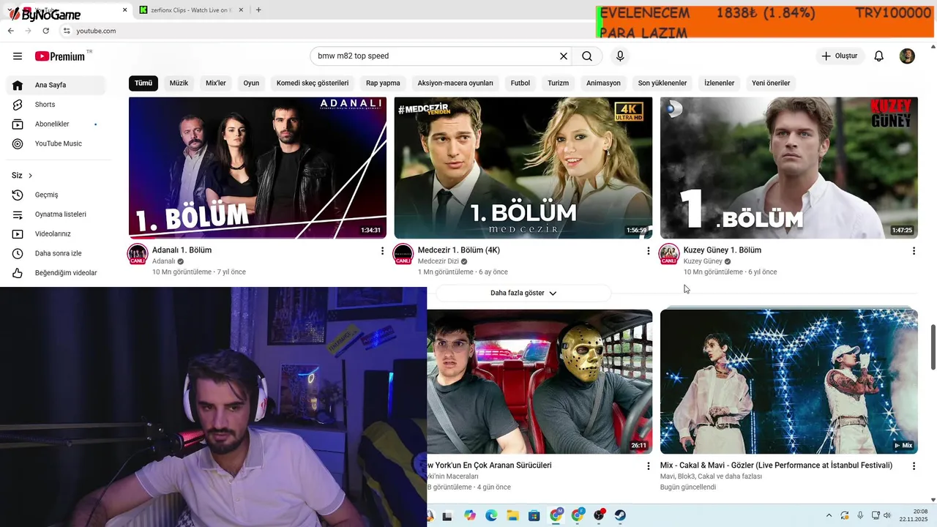Click the Adanalı channel avatar
The width and height of the screenshot is (937, 527).
click(138, 255)
